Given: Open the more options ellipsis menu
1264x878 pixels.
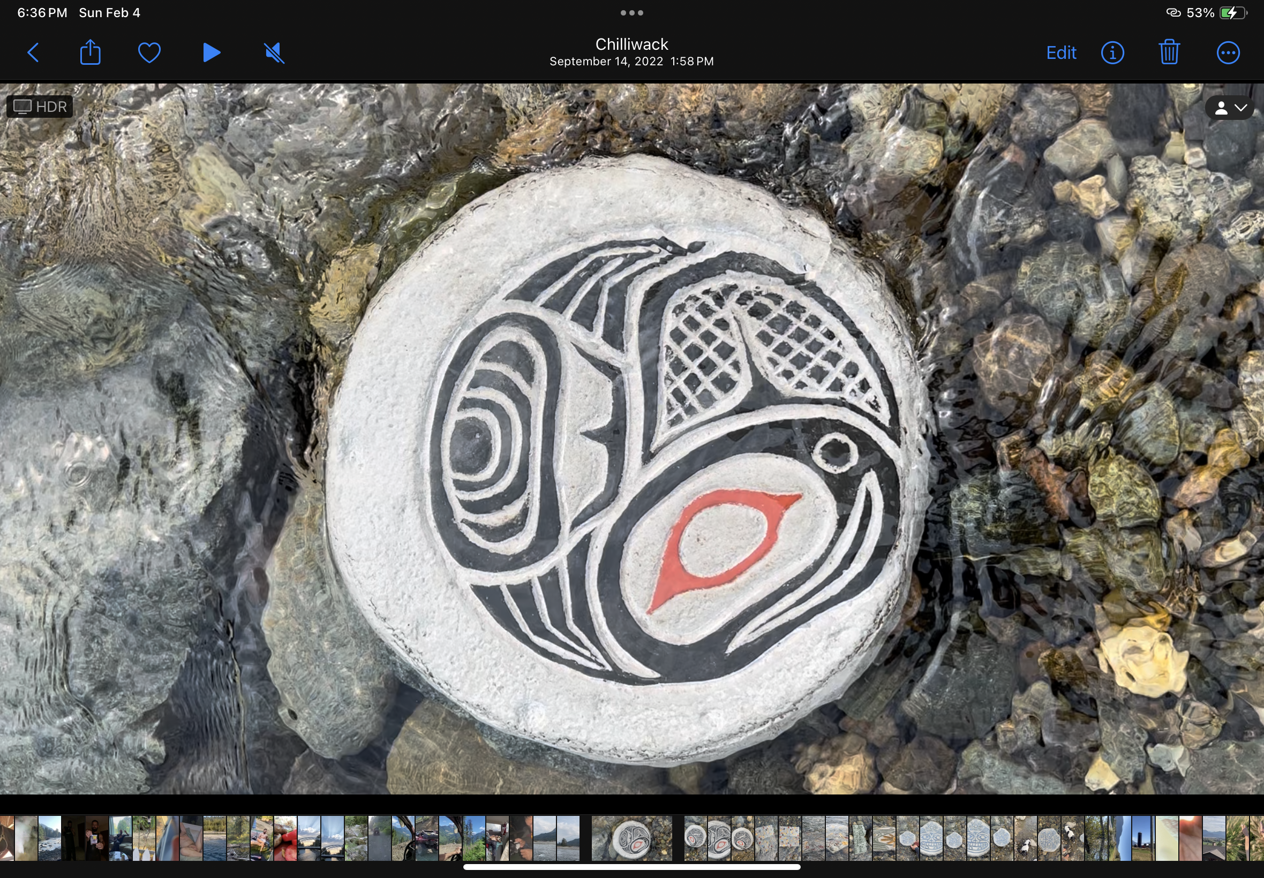Looking at the screenshot, I should pos(1228,53).
